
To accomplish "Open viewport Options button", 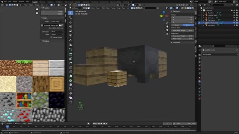I will [x=193, y=5].
